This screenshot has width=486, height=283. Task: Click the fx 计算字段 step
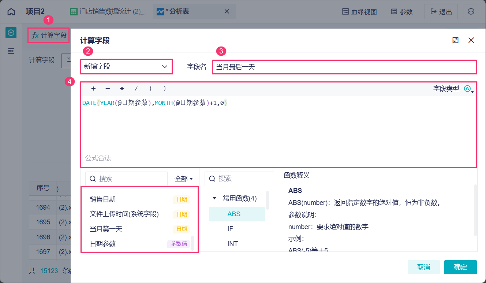pyautogui.click(x=49, y=35)
